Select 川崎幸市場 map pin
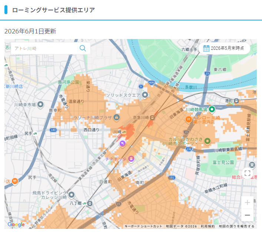This screenshot has width=262, height=233. click(x=40, y=105)
